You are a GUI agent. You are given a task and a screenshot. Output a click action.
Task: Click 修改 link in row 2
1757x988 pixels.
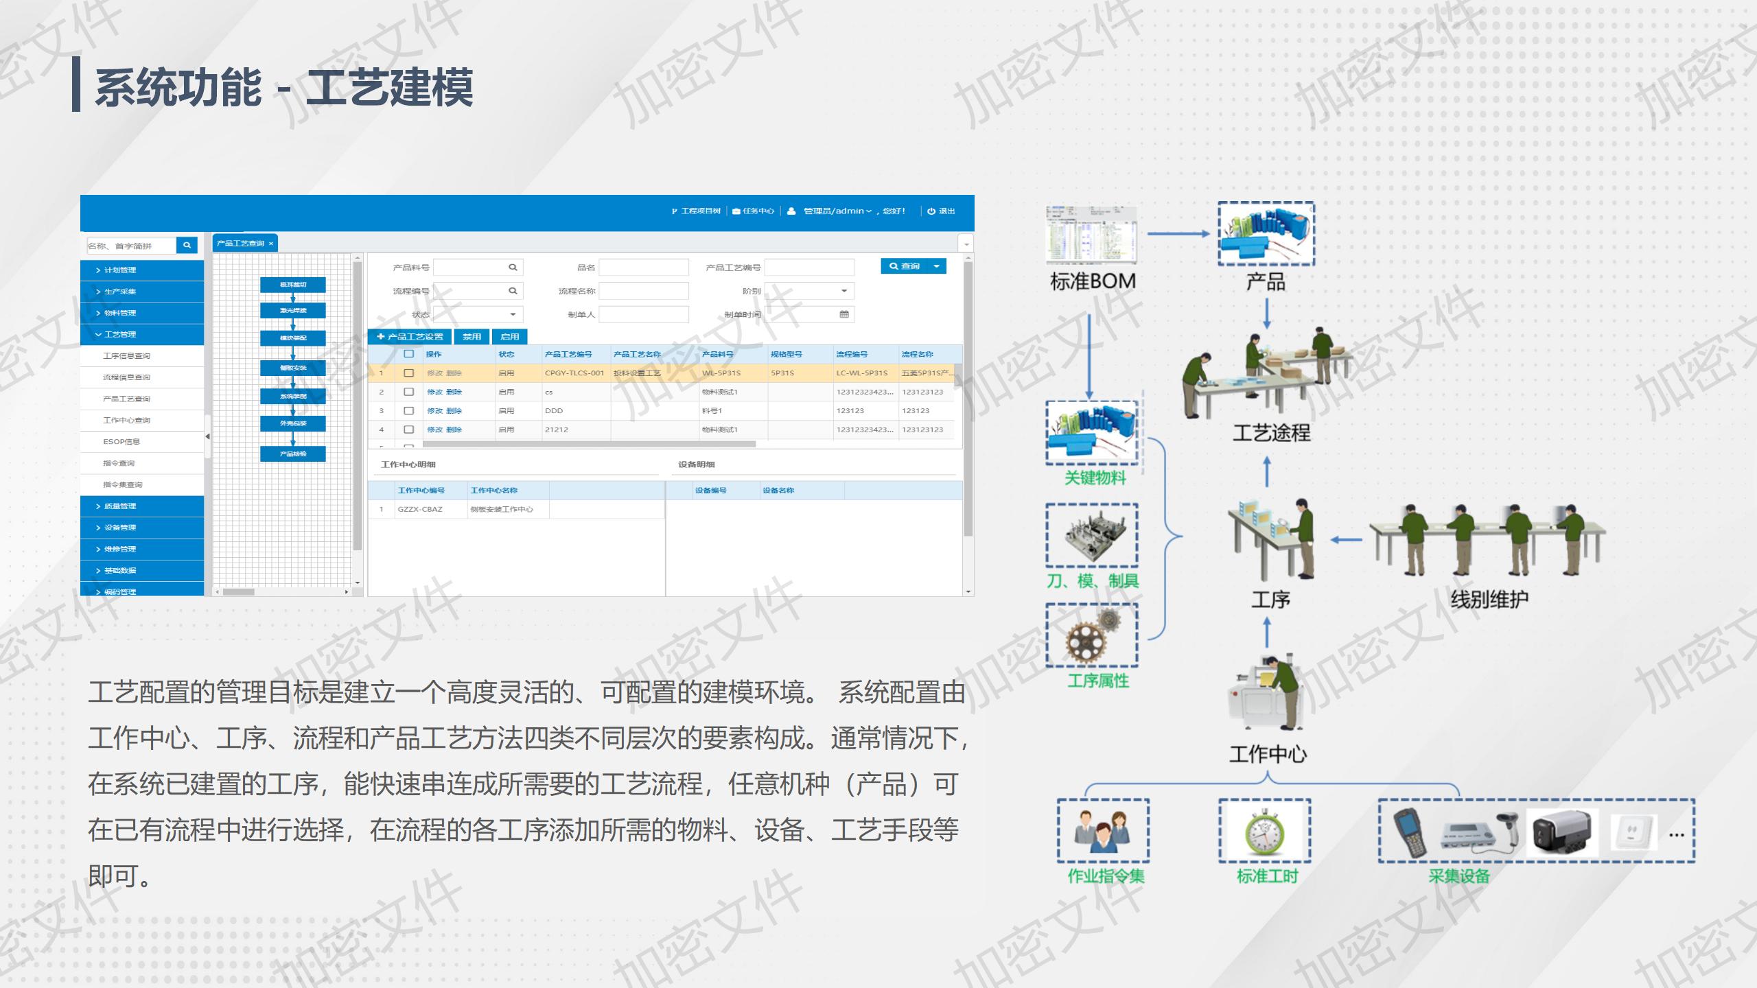(434, 392)
